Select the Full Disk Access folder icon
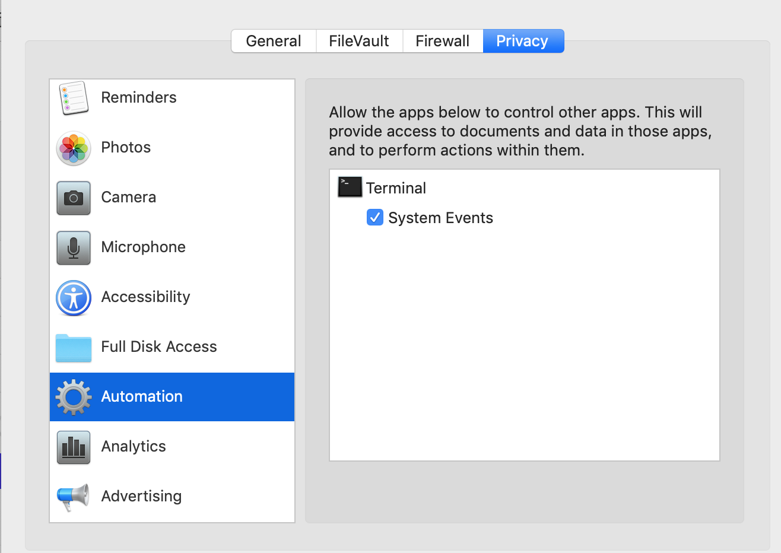 73,347
